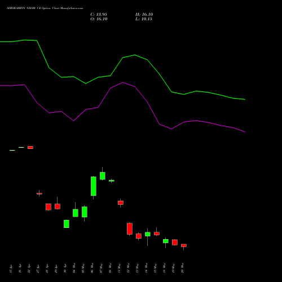Click the 15 Apr date label
The width and height of the screenshot is (282, 282).
pos(11,268)
